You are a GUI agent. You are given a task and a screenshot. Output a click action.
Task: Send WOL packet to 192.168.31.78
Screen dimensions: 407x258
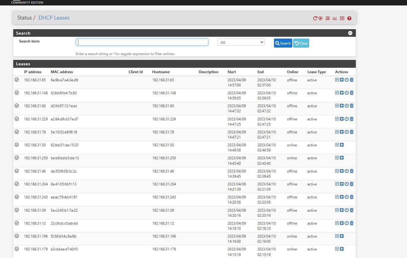(x=346, y=132)
